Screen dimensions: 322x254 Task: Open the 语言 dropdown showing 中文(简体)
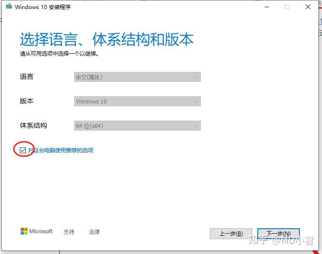137,77
